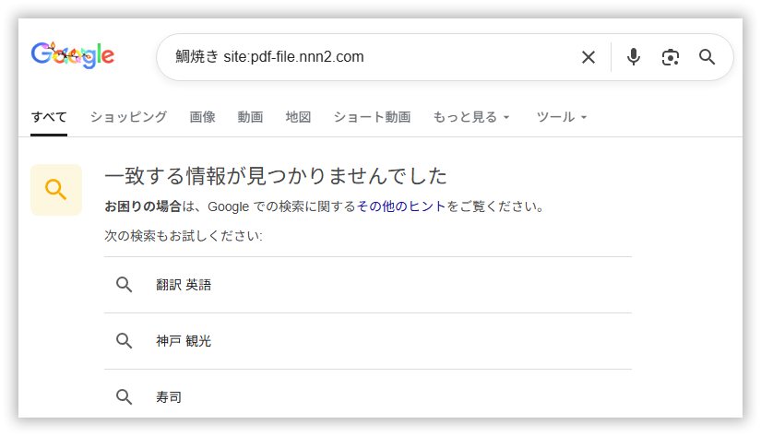Open the 動画 results tab
The height and width of the screenshot is (436, 761).
coord(250,117)
